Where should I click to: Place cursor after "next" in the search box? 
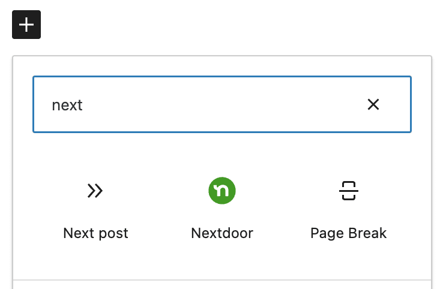[83, 106]
